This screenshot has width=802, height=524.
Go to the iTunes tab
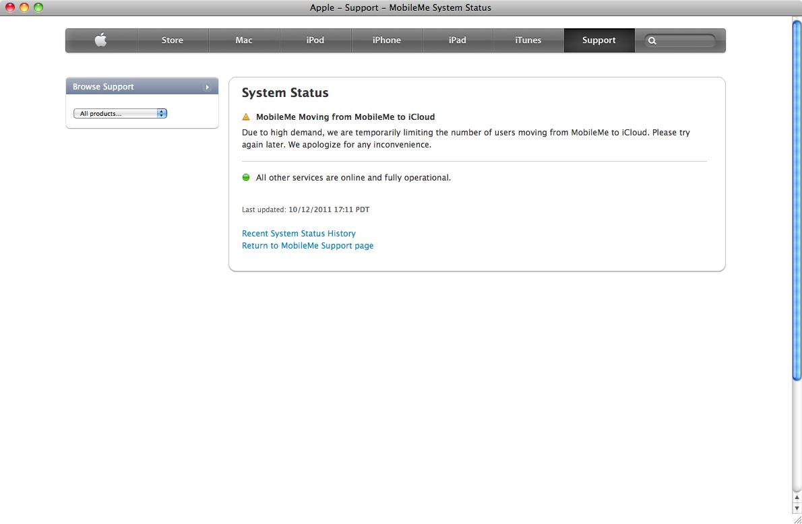click(528, 40)
